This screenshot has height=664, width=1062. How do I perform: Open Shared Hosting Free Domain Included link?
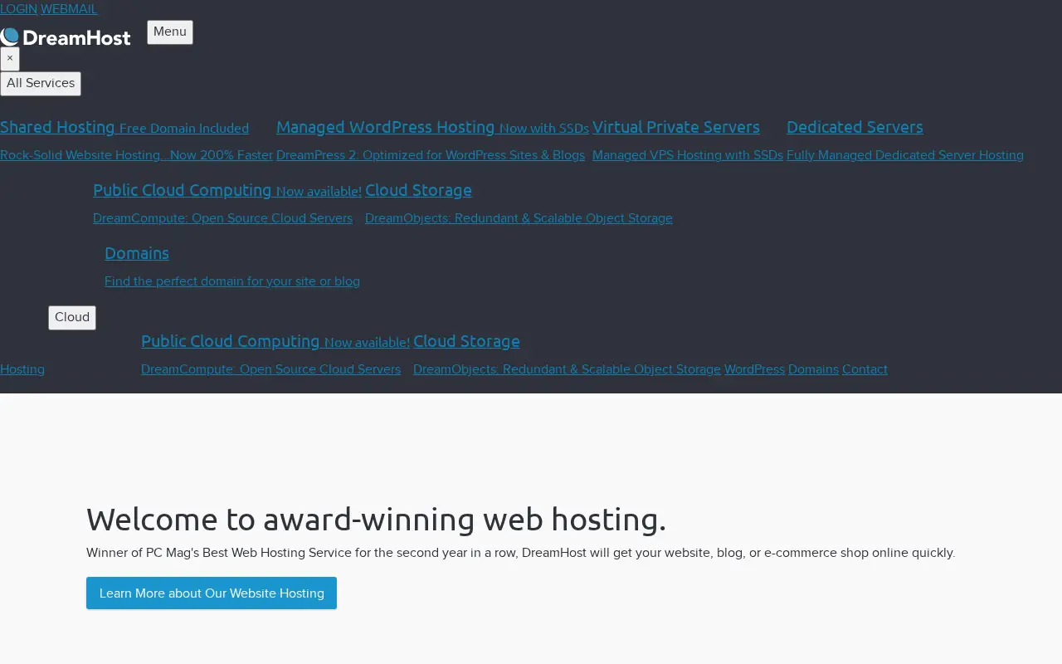124,128
